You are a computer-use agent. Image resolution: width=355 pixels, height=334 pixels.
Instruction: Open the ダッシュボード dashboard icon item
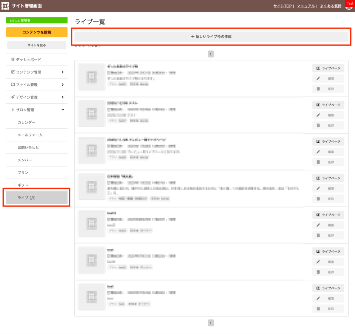click(13, 59)
